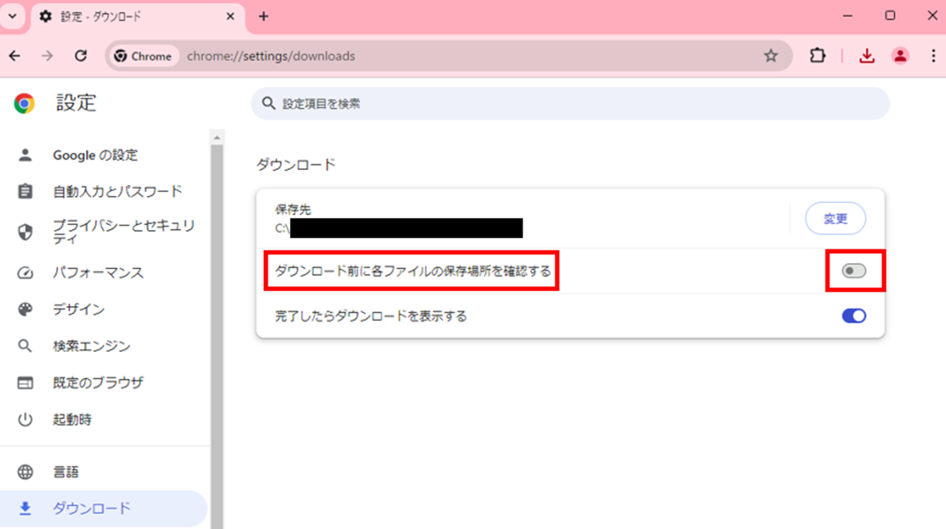Open 既定のブラウザ settings
The height and width of the screenshot is (529, 946).
tap(98, 383)
